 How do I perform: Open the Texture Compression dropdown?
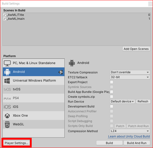click(130, 72)
